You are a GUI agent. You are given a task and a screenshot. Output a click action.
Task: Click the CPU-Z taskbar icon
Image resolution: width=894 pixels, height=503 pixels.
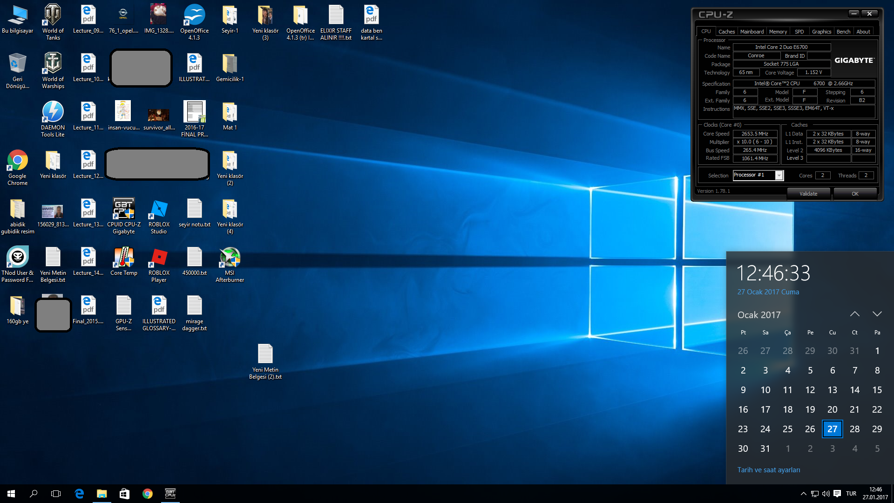coord(170,494)
